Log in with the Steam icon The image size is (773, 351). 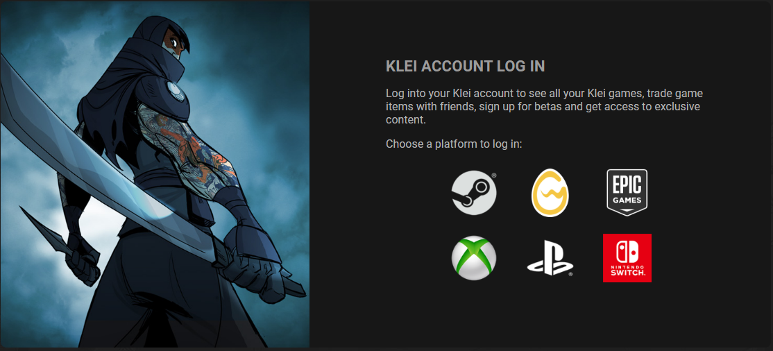(474, 193)
